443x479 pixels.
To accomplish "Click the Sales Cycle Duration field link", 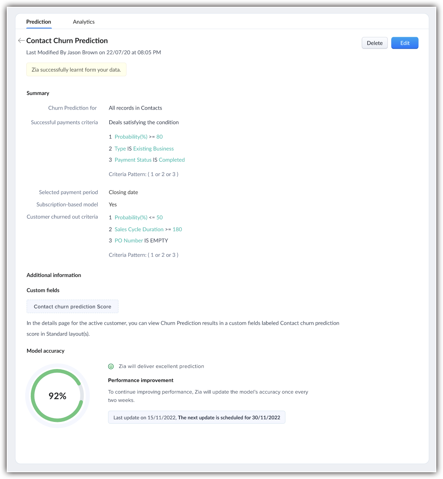I will pyautogui.click(x=139, y=229).
